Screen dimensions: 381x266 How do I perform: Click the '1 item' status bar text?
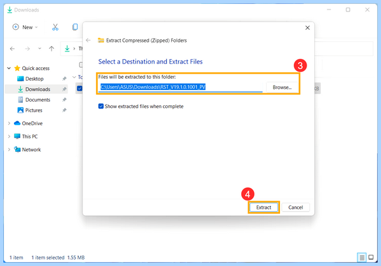point(17,258)
